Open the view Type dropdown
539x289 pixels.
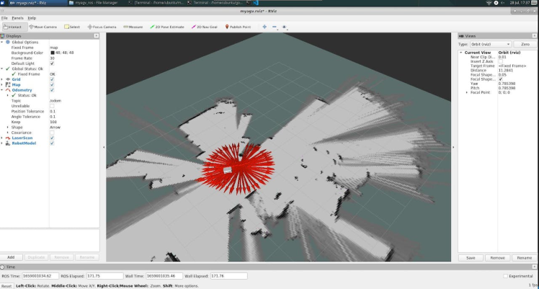click(x=491, y=44)
